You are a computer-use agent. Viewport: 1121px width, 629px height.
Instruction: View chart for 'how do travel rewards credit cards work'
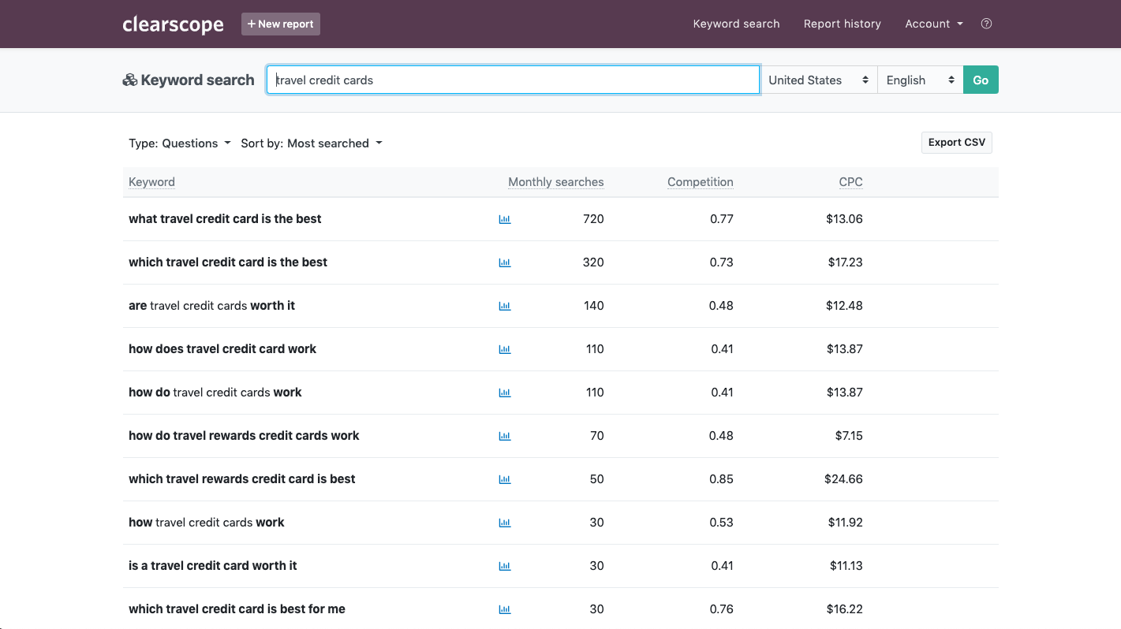505,437
